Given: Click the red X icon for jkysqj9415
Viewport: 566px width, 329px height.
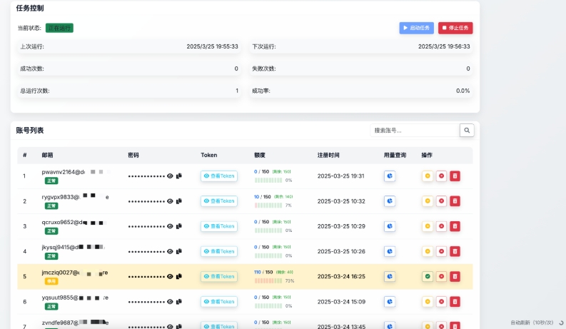Looking at the screenshot, I should pos(441,251).
